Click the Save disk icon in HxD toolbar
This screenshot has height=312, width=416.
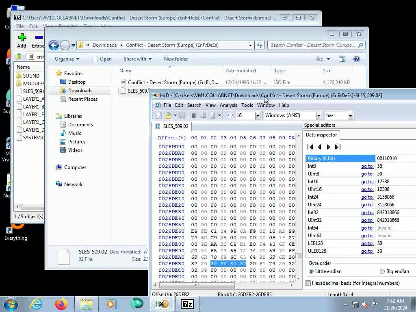coord(182,115)
